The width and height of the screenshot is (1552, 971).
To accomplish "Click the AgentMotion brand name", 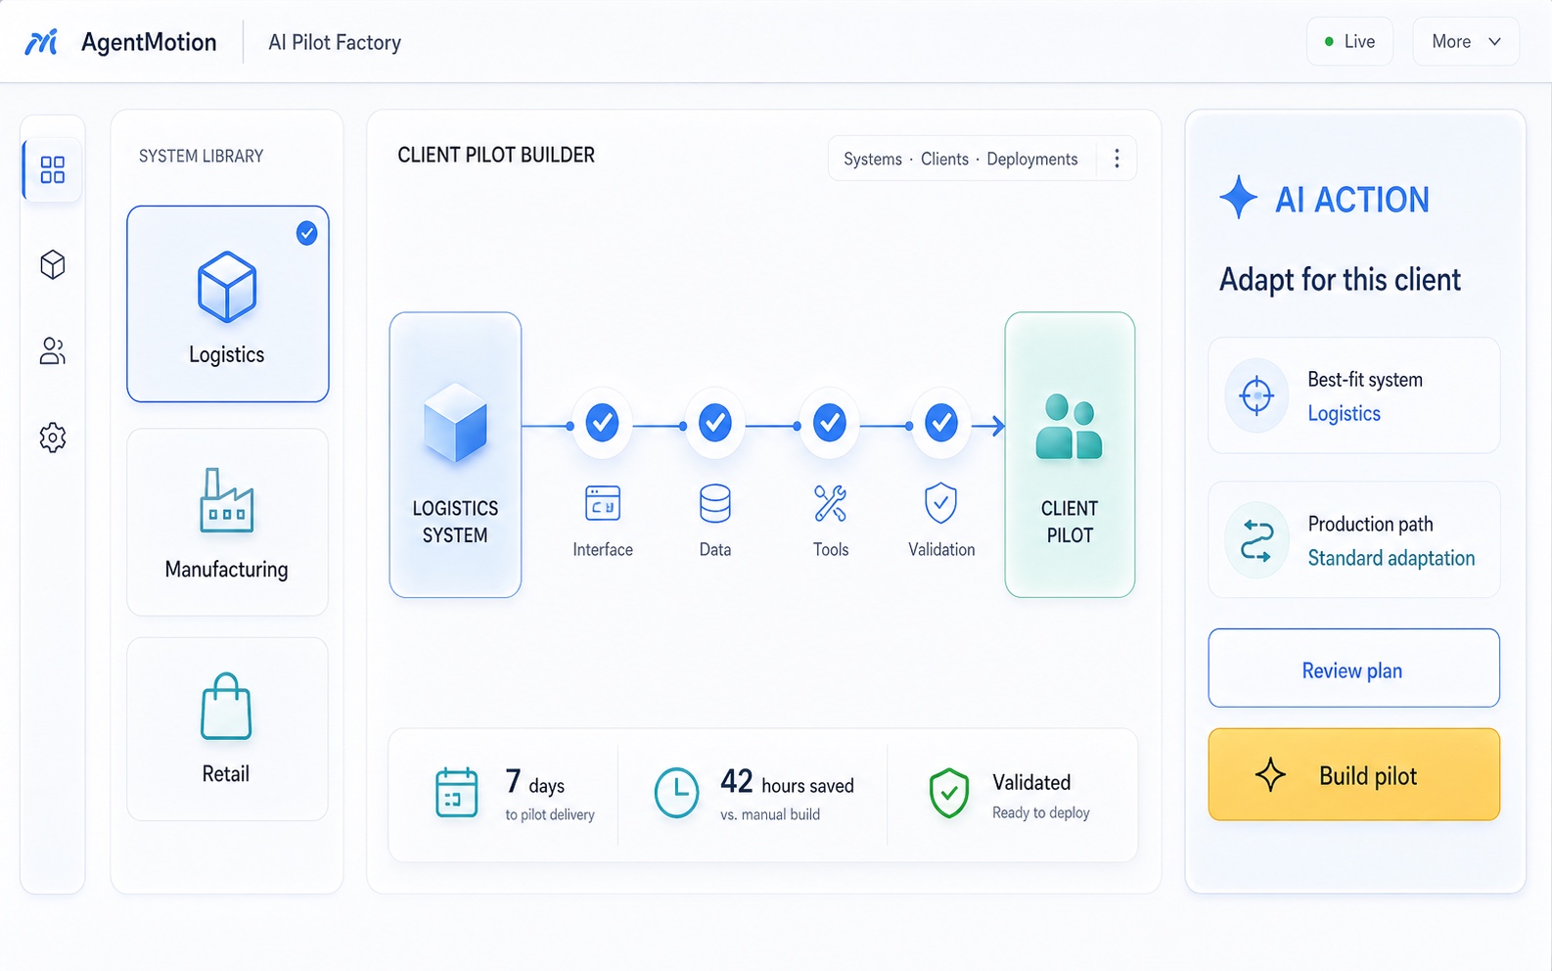I will (149, 42).
